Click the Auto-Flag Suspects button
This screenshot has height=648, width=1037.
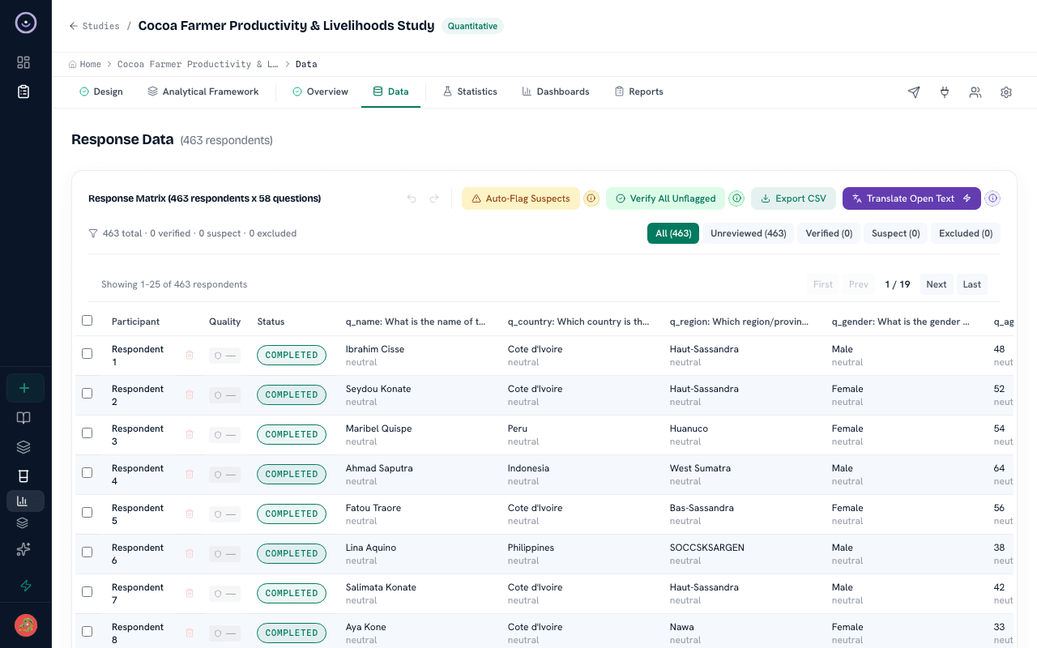click(x=521, y=198)
